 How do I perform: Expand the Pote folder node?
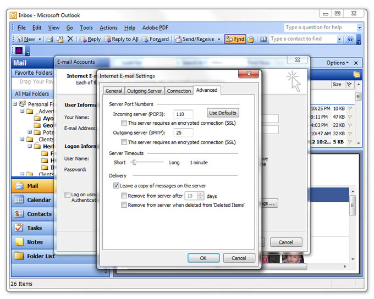tap(30, 132)
